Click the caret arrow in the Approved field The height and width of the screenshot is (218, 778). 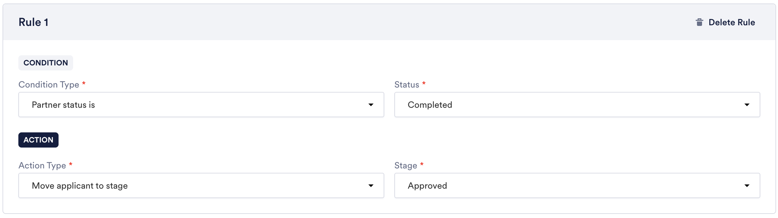(747, 186)
